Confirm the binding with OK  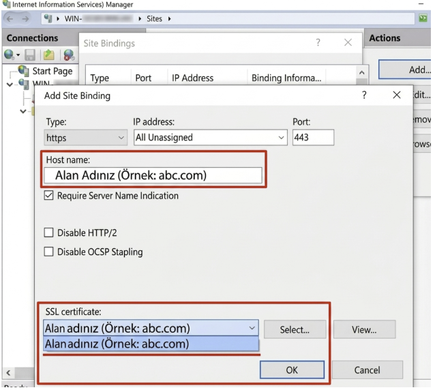pyautogui.click(x=292, y=370)
